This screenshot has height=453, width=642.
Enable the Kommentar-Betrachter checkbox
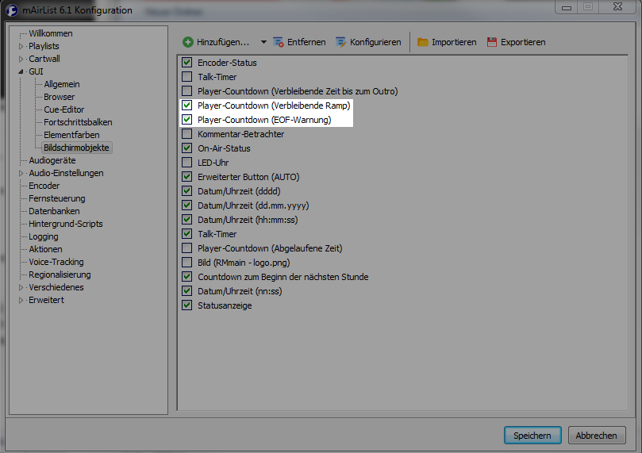tap(187, 134)
